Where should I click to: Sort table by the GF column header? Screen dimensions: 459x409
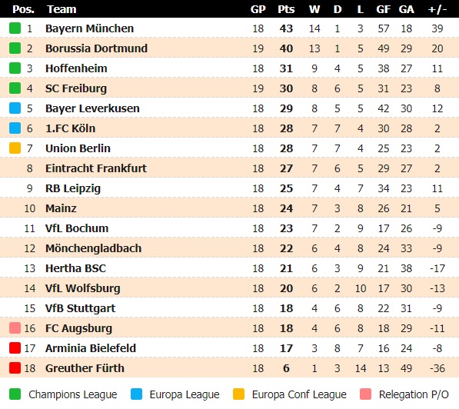(383, 9)
